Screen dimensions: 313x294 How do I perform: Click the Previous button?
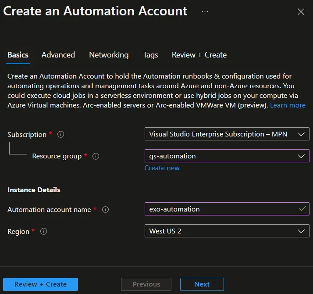[x=146, y=284]
